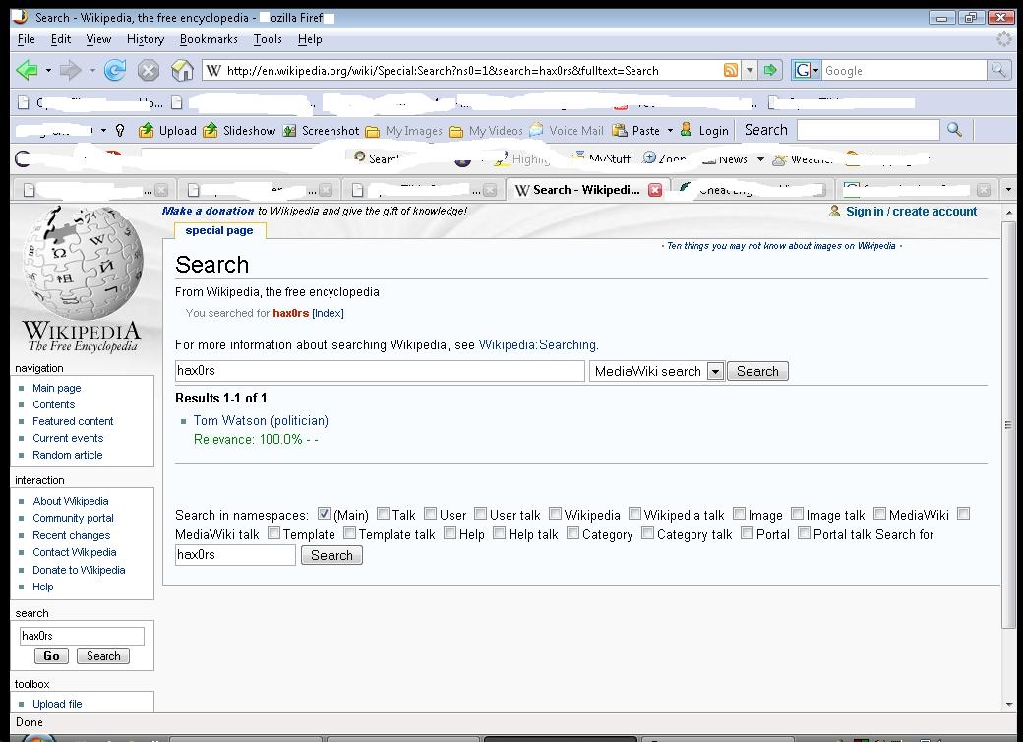Click the Paste toolbar button
Screen dimensions: 1023x742
(636, 131)
